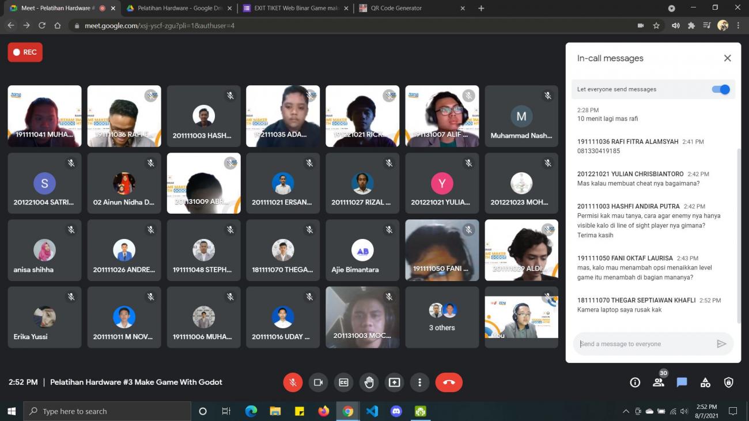The width and height of the screenshot is (749, 421).
Task: Click the message input field
Action: (x=645, y=344)
